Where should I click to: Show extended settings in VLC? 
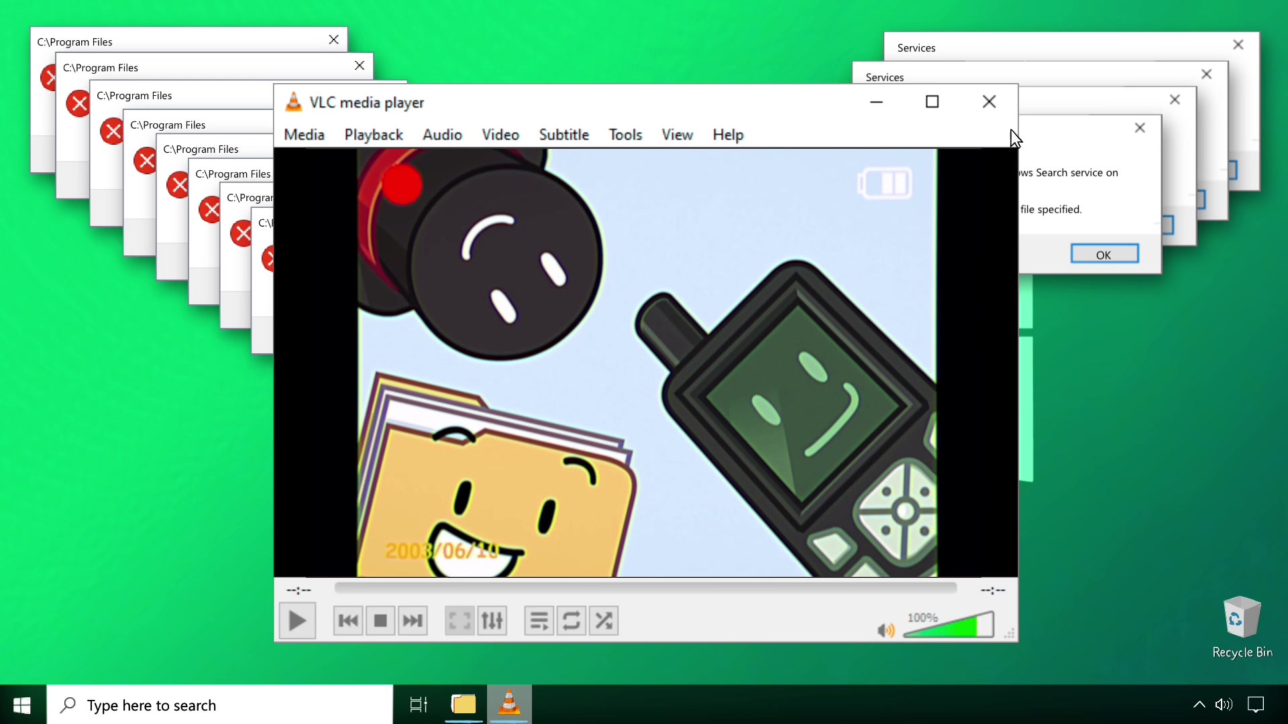point(492,621)
